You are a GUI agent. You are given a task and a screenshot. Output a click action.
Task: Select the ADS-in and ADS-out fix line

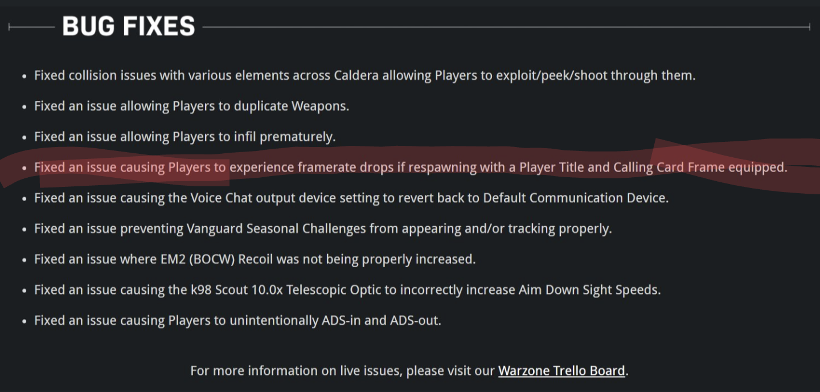point(237,321)
